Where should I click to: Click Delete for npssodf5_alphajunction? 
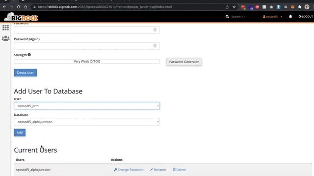[x=179, y=170]
